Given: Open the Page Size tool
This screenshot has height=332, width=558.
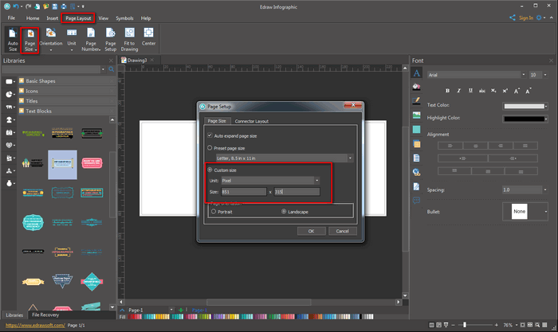Looking at the screenshot, I should click(x=29, y=40).
